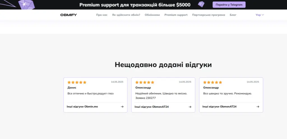Click Premium support banner headline text
The width and height of the screenshot is (287, 139).
(135, 5)
